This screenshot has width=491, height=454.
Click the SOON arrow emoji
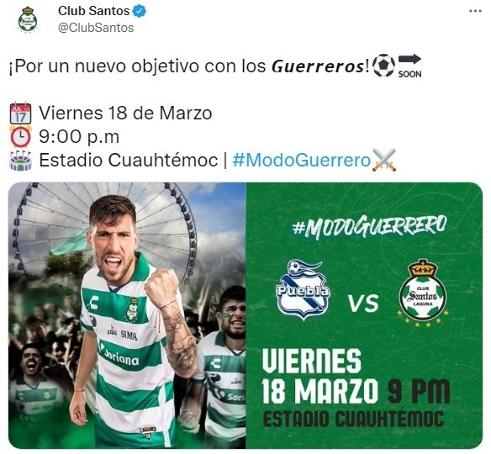point(409,66)
